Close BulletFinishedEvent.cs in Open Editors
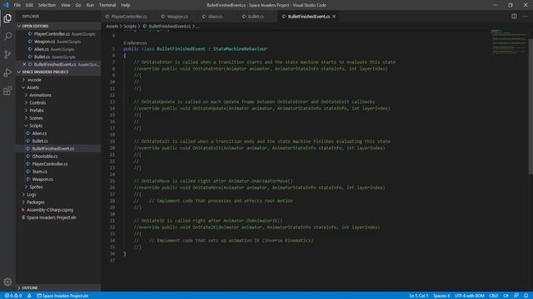 (x=24, y=65)
